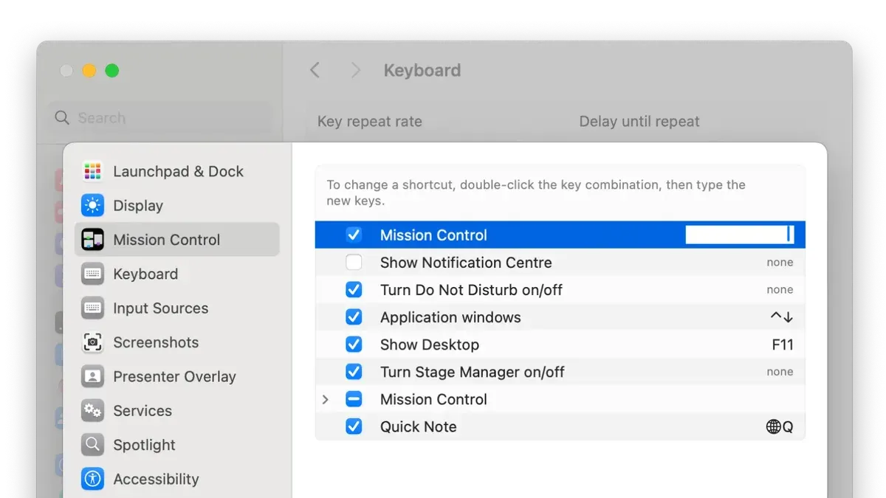Toggle Turn Do Not Disturb on/off checkbox
This screenshot has height=498, width=886.
pyautogui.click(x=354, y=290)
